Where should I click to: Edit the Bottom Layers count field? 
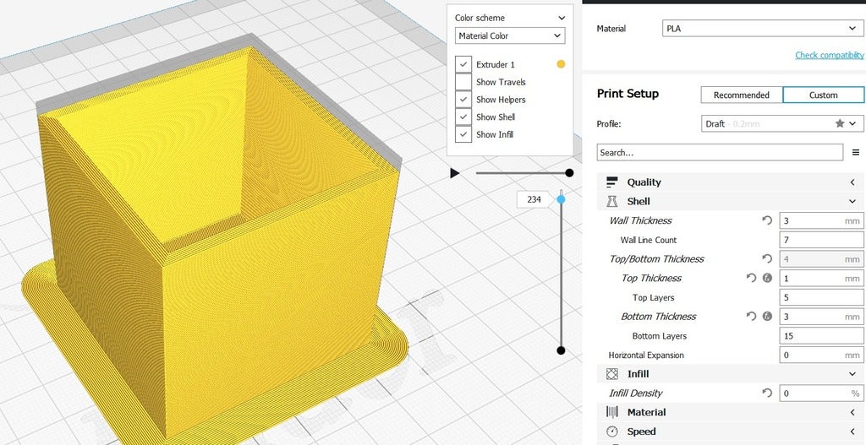point(821,336)
